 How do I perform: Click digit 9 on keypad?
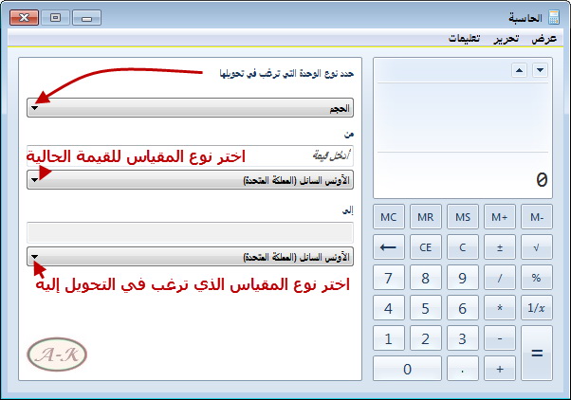[463, 278]
